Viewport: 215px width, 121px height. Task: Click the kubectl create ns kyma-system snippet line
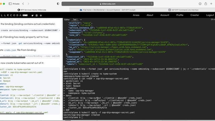pyautogui.click(x=15, y=70)
